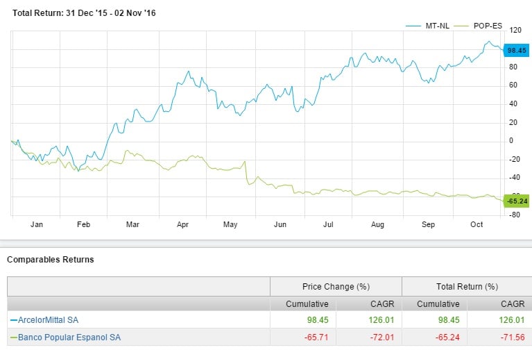Click the blue line marker beside ArcelorMittal
Viewport: 532px width, 350px height.
pos(12,320)
